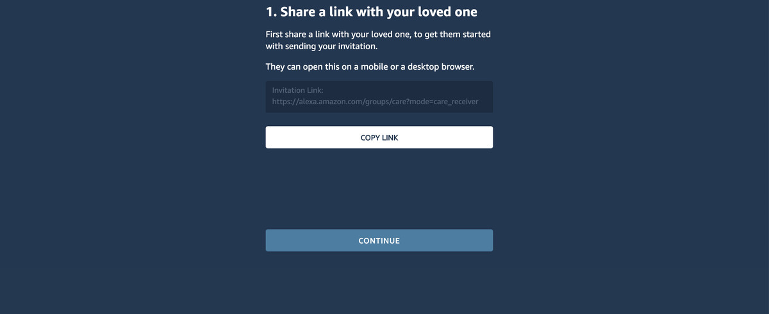The width and height of the screenshot is (769, 314).
Task: Proceed to next step with CONTINUE
Action: [379, 240]
